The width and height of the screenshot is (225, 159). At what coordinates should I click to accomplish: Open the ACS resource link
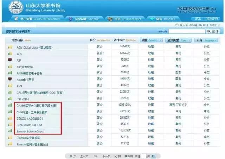pos(19,54)
